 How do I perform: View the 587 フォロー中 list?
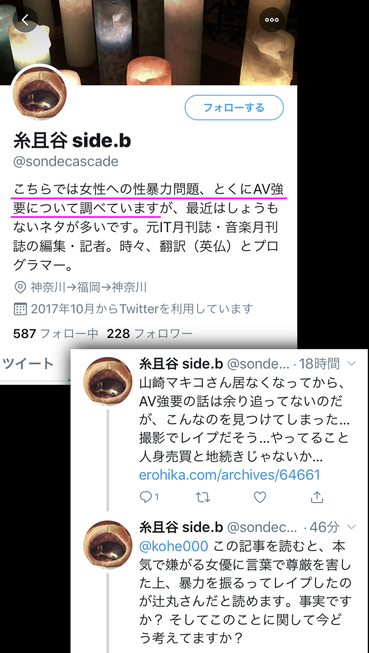pyautogui.click(x=56, y=334)
